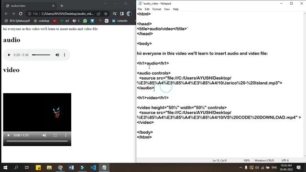Viewport: 306px width, 172px height.
Task: Open Sticky Notes from taskbar
Action: pyautogui.click(x=38, y=168)
